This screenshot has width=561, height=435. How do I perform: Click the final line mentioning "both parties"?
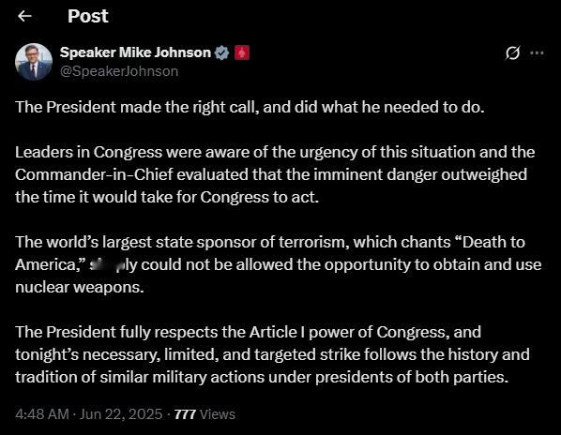tap(262, 377)
